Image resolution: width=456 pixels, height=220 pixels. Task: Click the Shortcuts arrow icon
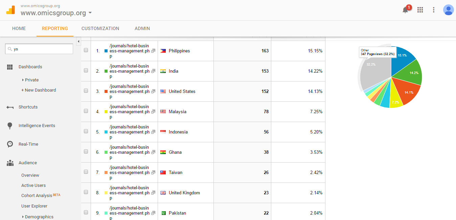(x=10, y=107)
